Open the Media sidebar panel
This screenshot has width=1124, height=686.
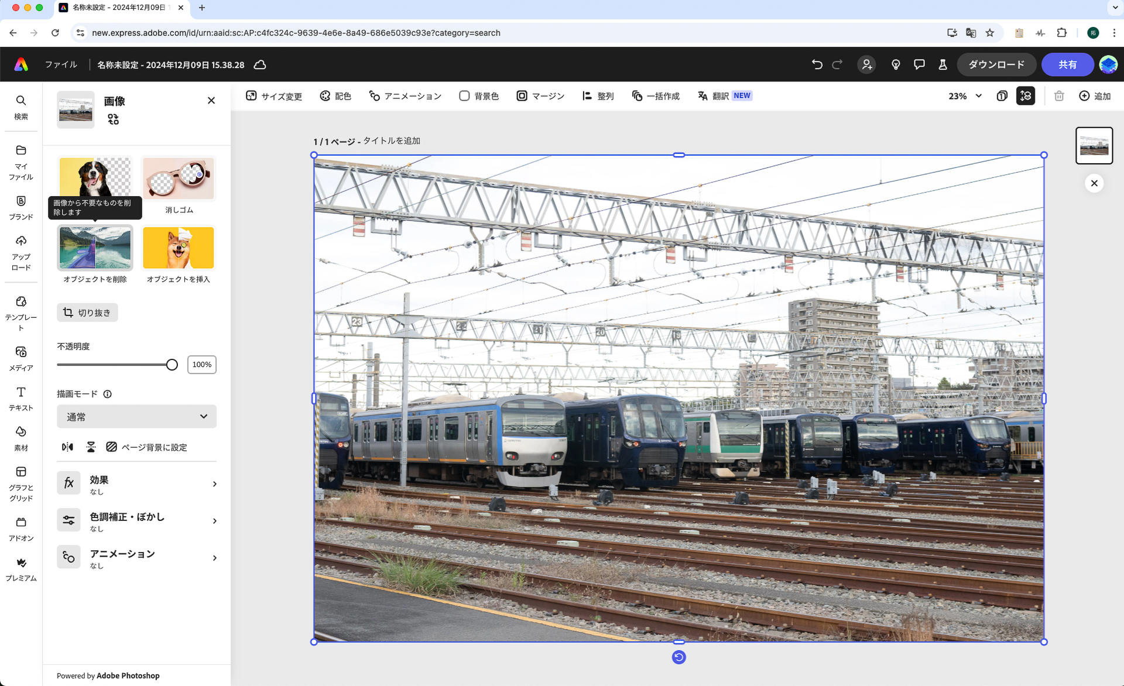click(21, 358)
